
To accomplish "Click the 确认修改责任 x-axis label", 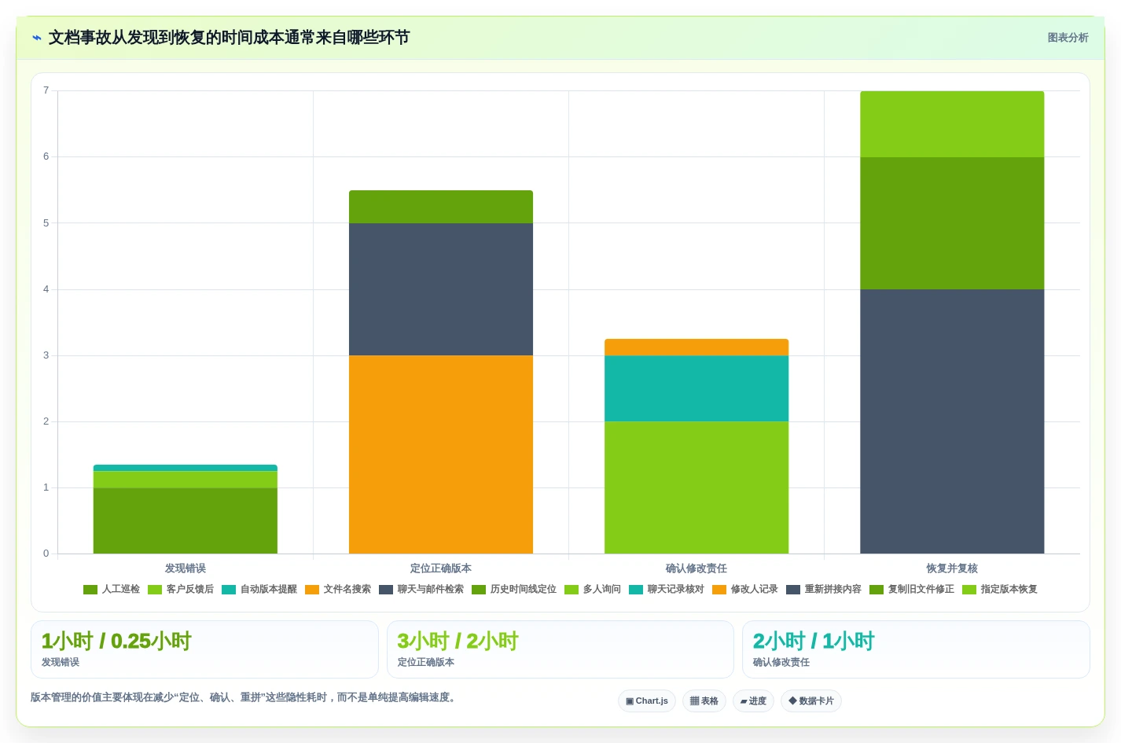I will (x=696, y=568).
